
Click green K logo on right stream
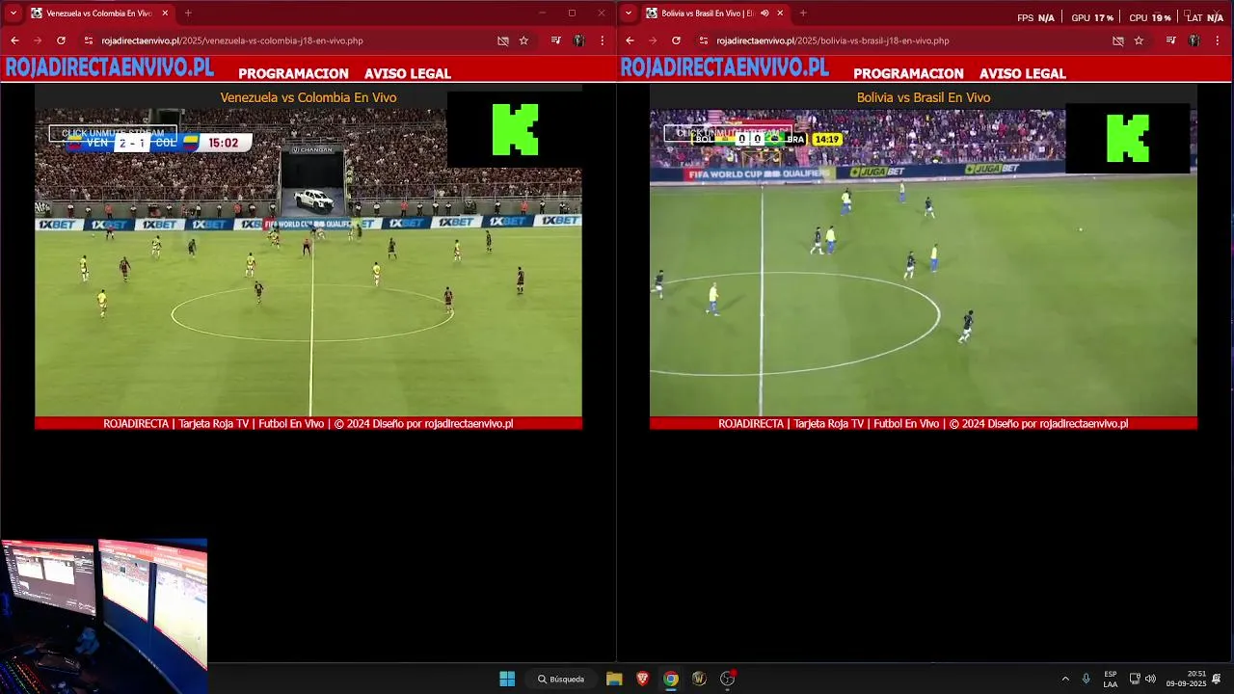pyautogui.click(x=1128, y=138)
